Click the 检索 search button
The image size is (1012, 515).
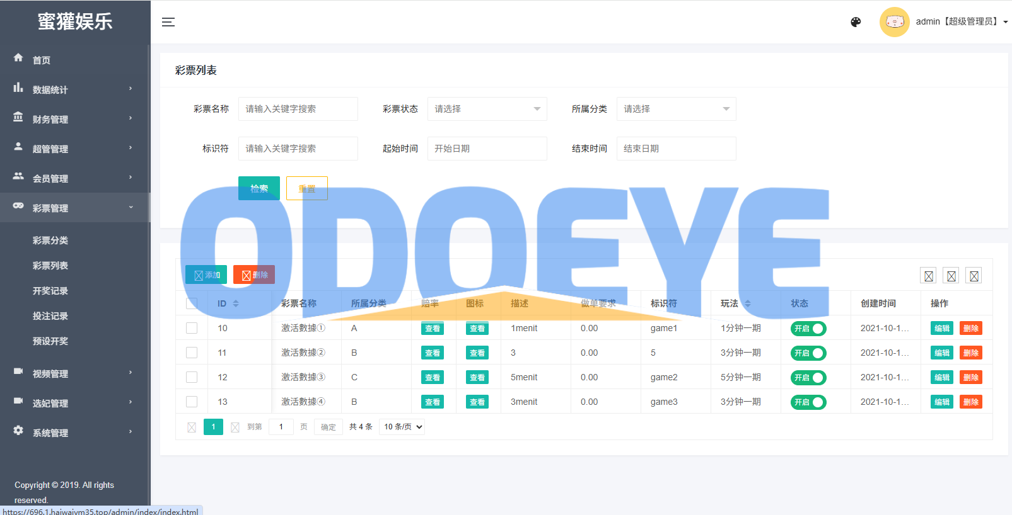(259, 188)
